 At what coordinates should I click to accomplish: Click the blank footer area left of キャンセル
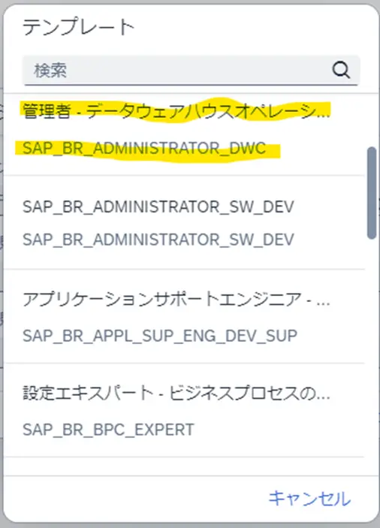tap(134, 499)
